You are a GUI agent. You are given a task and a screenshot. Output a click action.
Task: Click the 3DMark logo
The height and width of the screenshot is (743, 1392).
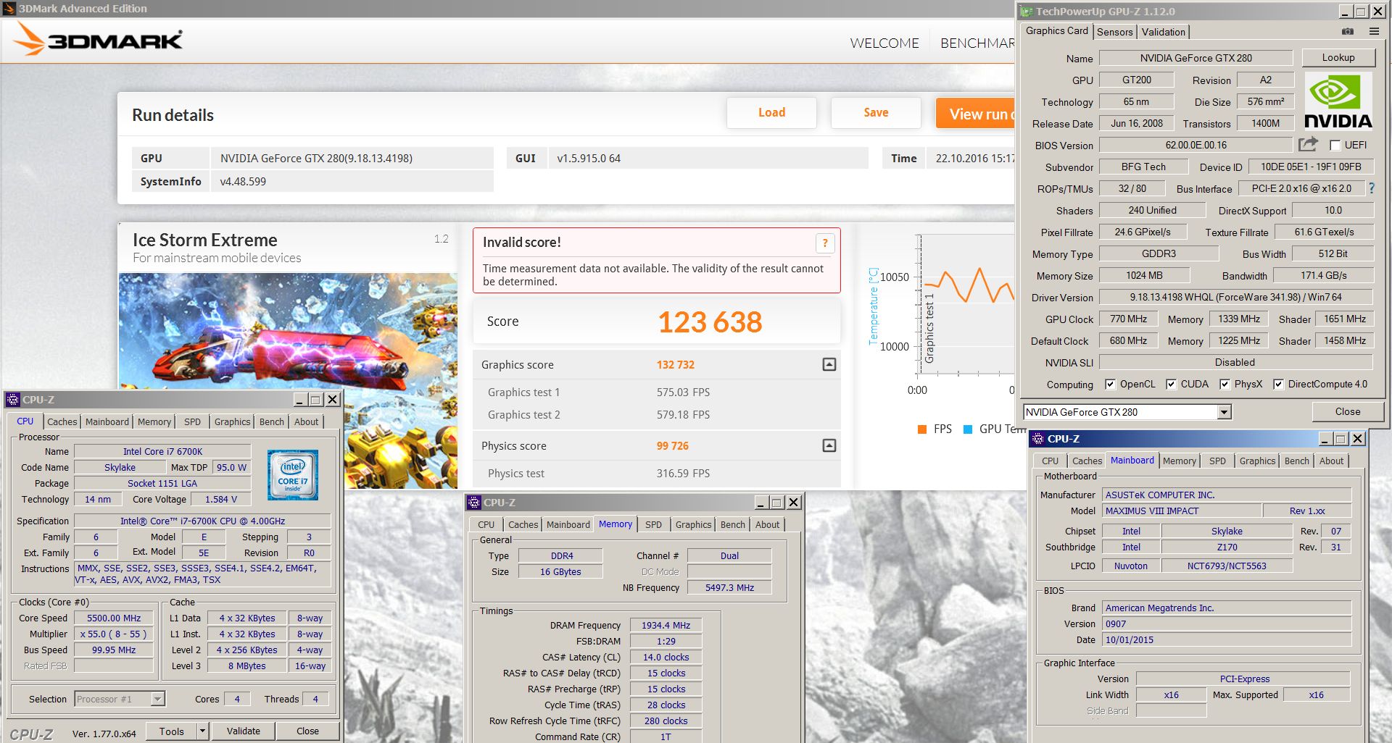coord(99,39)
